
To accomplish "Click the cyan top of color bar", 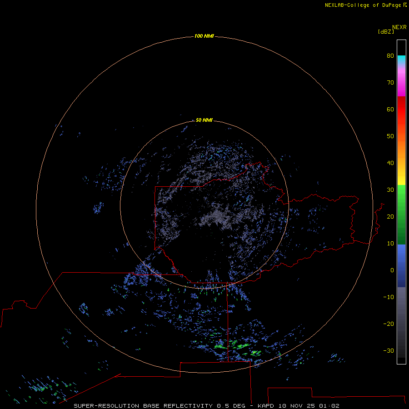I will coord(401,59).
